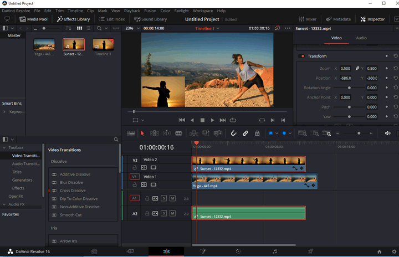Toggle timeline snapping magnet icon

233,133
